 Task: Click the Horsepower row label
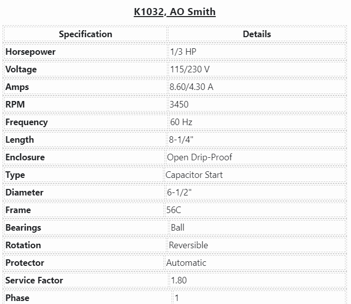pos(31,52)
